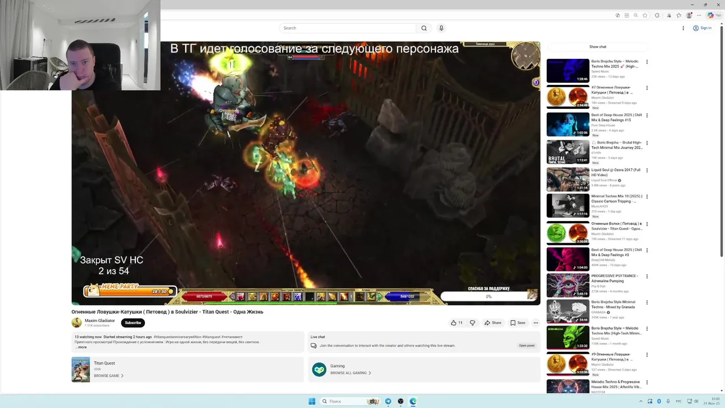Dislike the video with thumbs-down icon

click(472, 322)
